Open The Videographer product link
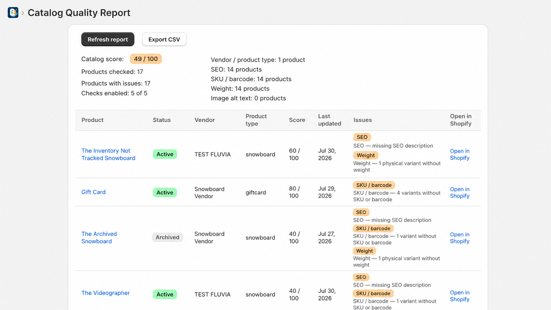 tap(106, 293)
